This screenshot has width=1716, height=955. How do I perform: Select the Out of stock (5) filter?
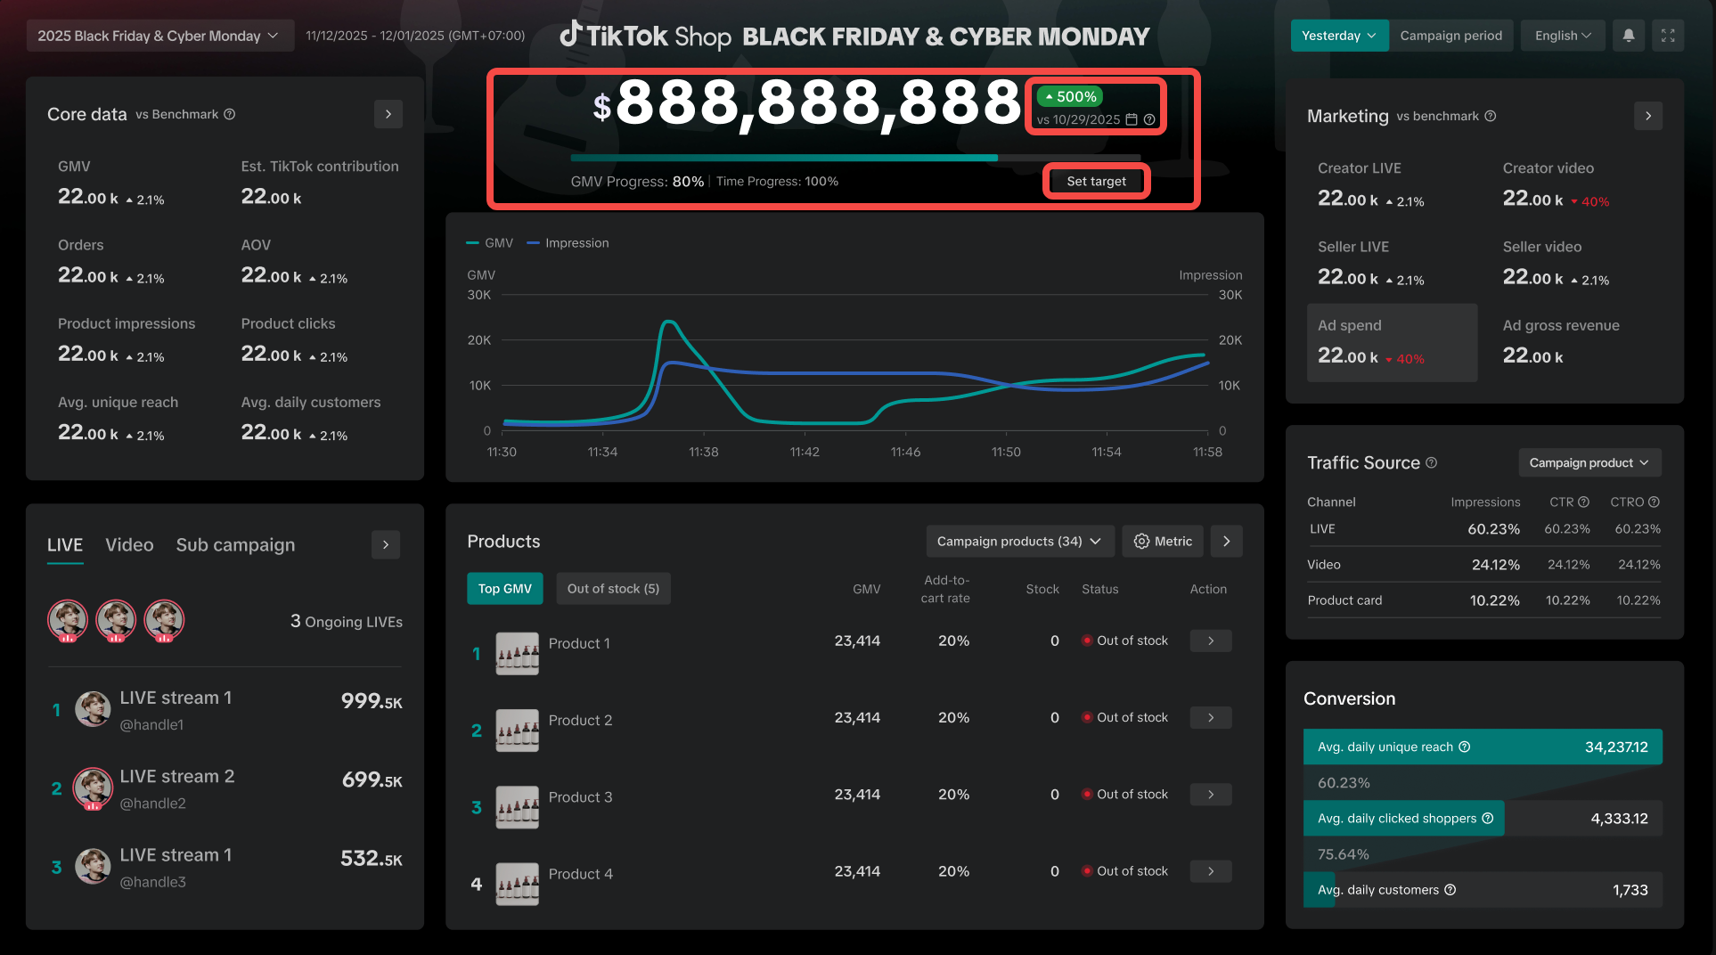click(x=613, y=589)
